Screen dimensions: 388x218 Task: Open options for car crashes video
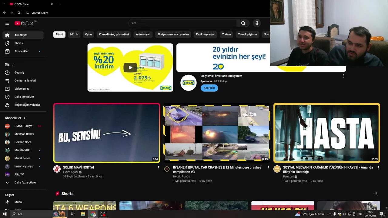point(268,168)
